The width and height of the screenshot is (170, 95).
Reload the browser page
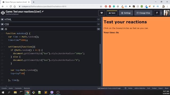pos(11,6)
